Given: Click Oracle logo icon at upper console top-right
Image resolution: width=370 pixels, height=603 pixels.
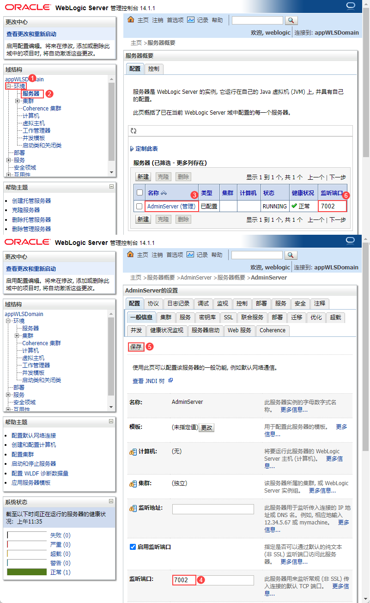Looking at the screenshot, I should click(x=351, y=6).
